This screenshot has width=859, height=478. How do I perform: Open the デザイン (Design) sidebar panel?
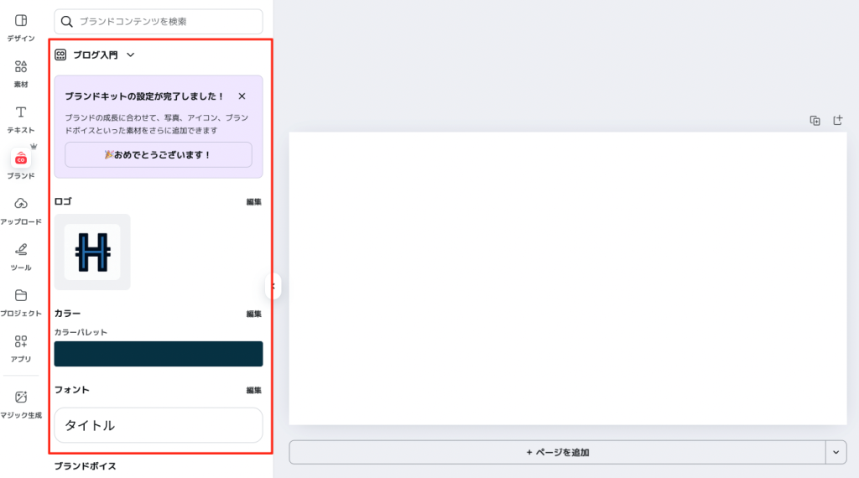[x=21, y=21]
